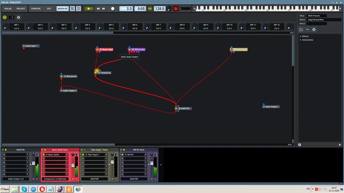Switch to the EDIT view
This screenshot has height=193, width=344.
point(49,9)
